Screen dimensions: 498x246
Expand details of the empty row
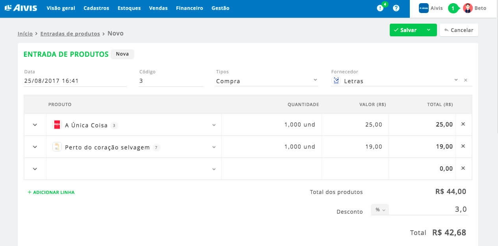(x=35, y=169)
